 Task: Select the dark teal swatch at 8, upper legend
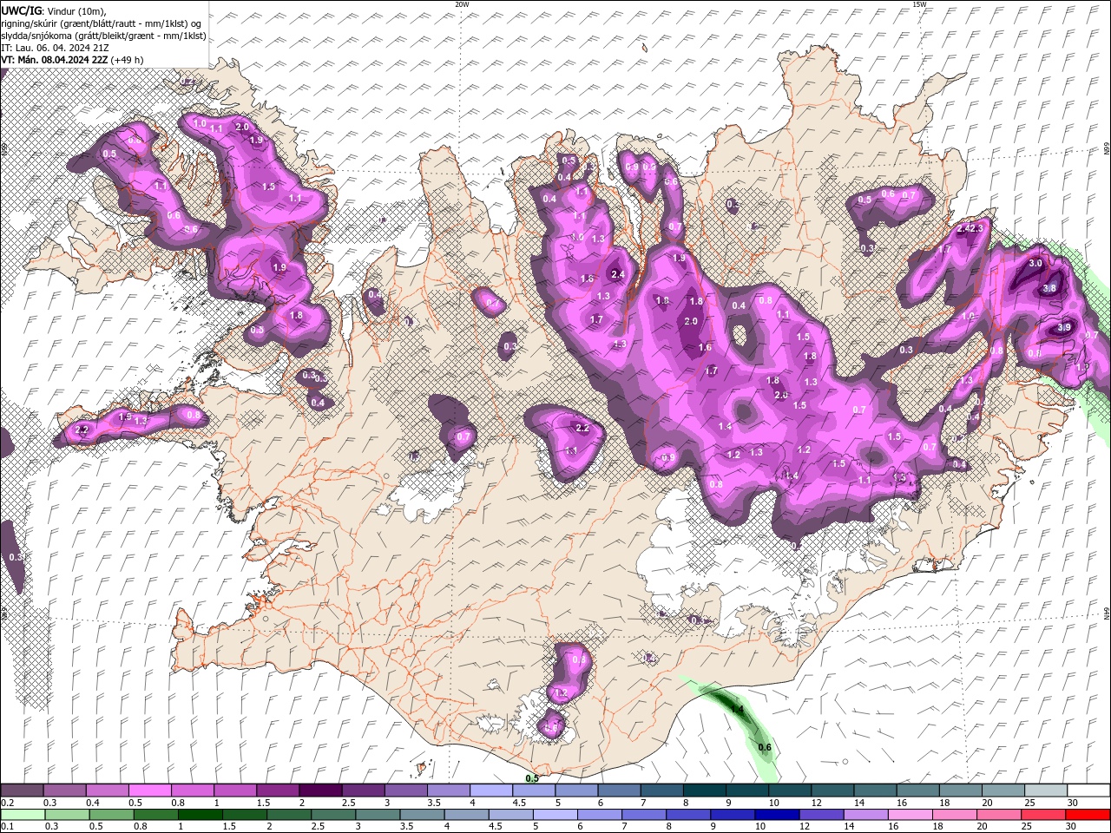tap(704, 790)
